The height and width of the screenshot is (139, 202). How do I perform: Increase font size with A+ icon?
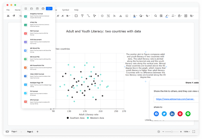tap(58, 16)
